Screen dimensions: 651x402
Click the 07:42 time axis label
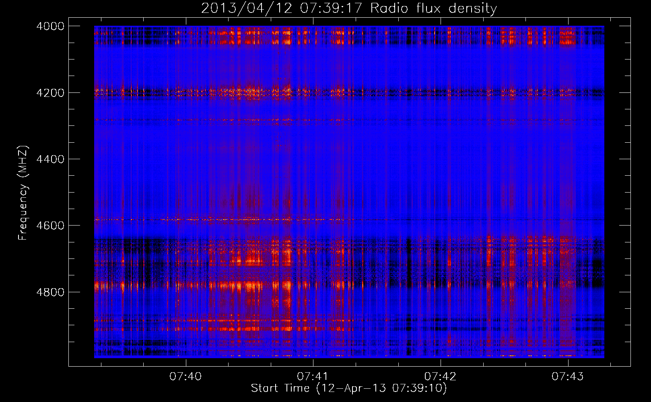coord(441,377)
